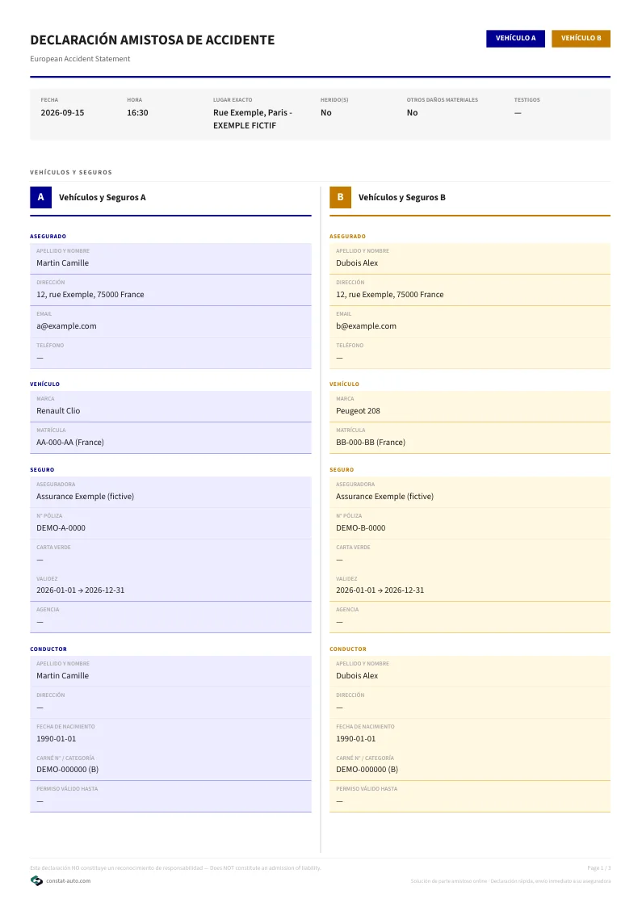Click the blue A section badge
This screenshot has width=642, height=907.
coord(40,197)
